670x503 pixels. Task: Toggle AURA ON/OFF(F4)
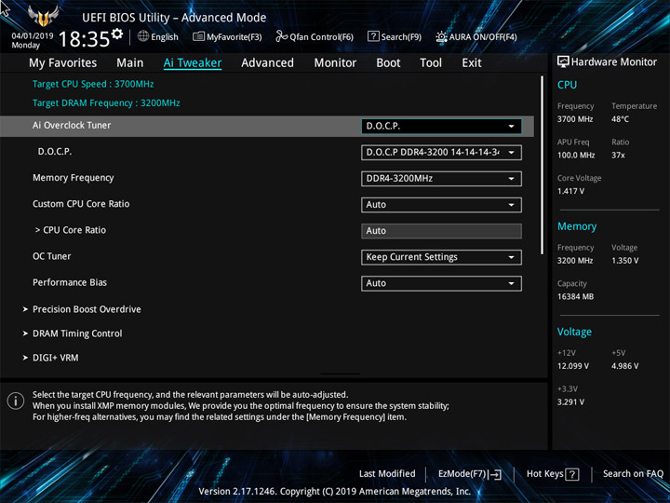tap(476, 36)
